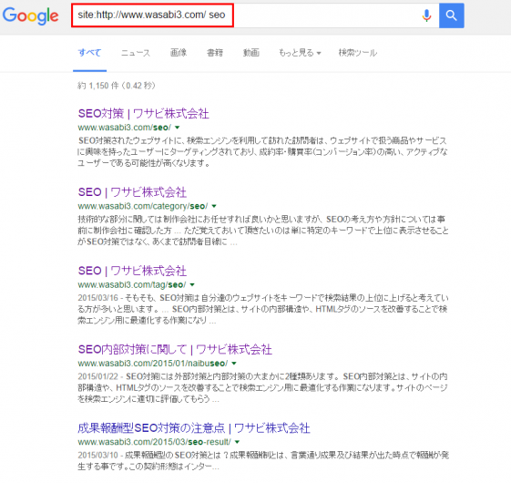Open 検索ツール options

pos(357,53)
